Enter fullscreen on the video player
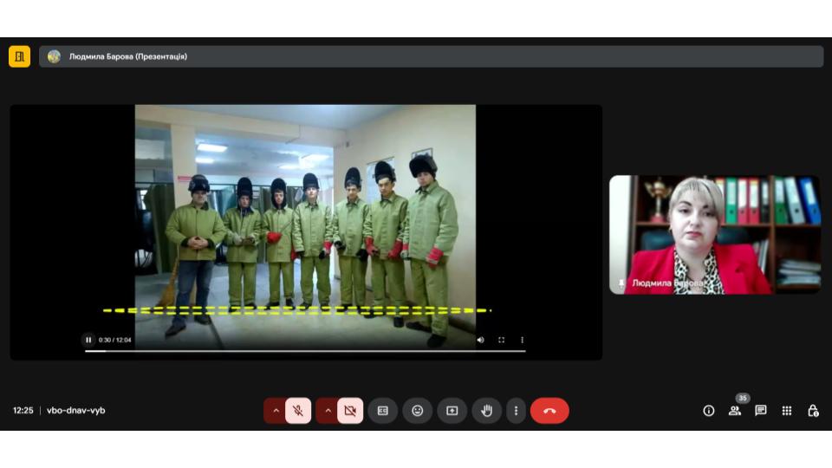832x468 pixels. coord(501,340)
